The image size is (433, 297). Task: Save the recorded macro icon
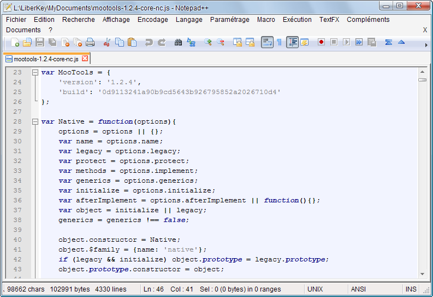[x=372, y=42]
